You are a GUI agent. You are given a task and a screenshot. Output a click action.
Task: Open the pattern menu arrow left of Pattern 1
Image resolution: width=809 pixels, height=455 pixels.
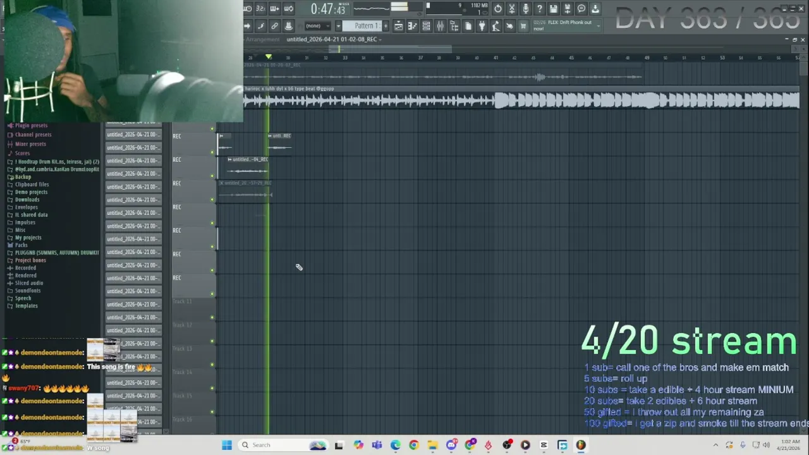point(338,26)
